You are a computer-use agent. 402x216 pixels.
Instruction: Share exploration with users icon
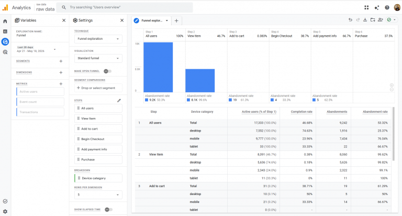pos(380,20)
